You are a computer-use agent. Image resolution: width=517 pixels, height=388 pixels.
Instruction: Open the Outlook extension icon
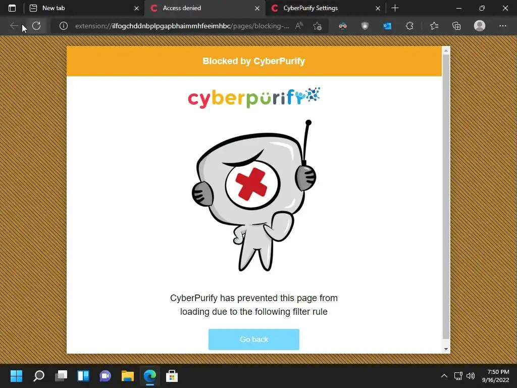pos(387,26)
